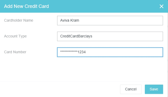
Task: Click the visible 1234 digits
Action: (x=82, y=52)
